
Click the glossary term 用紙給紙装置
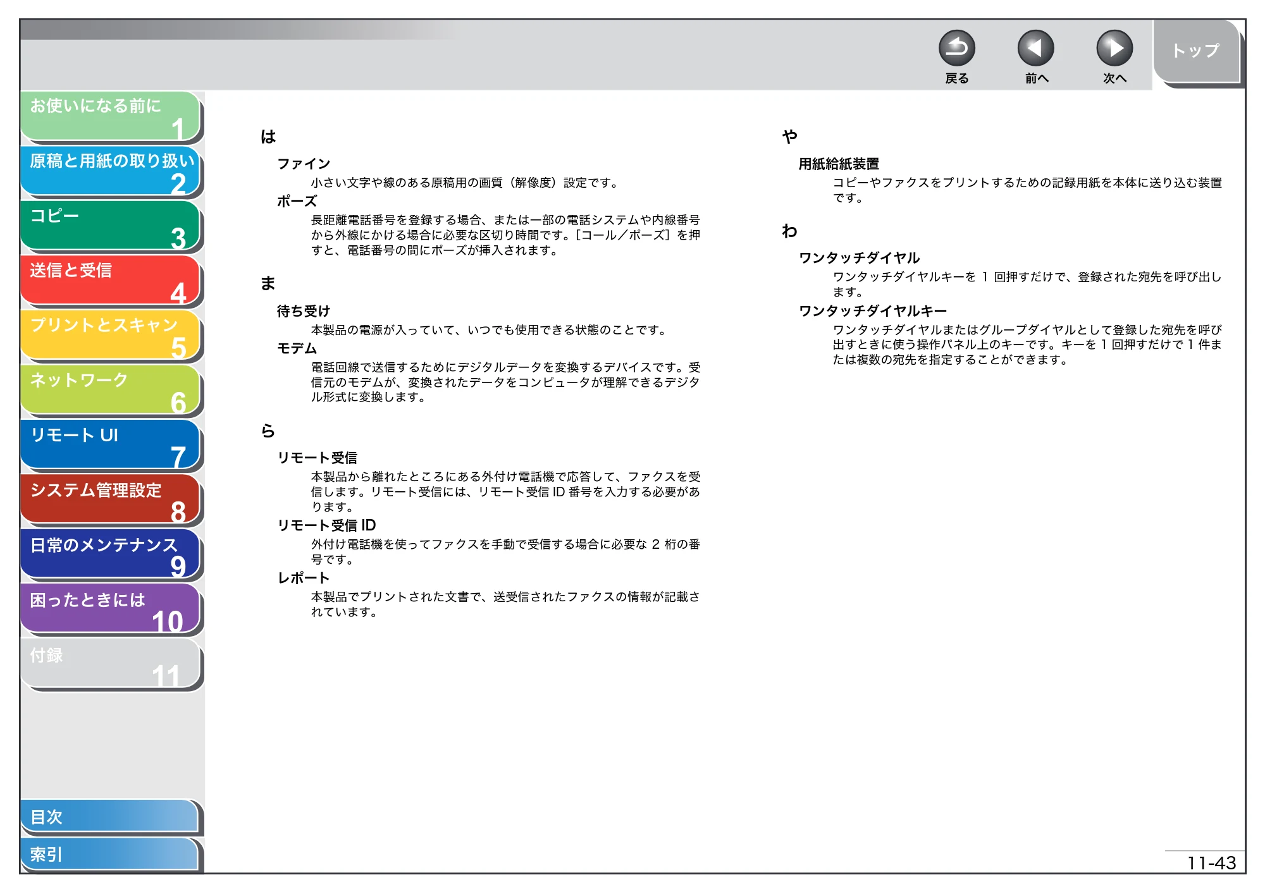coord(839,164)
